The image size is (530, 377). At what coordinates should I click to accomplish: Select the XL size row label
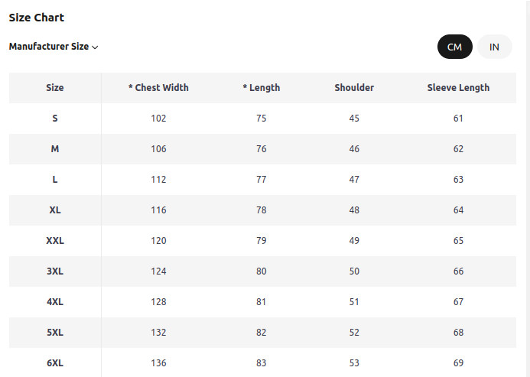55,210
